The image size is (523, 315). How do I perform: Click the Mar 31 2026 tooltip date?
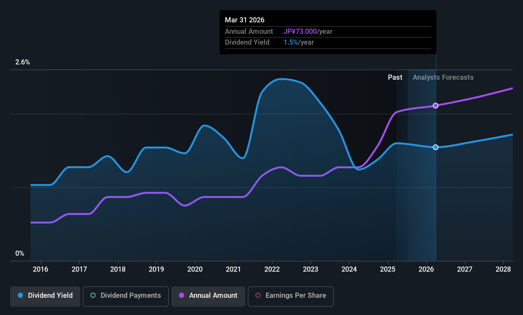245,20
